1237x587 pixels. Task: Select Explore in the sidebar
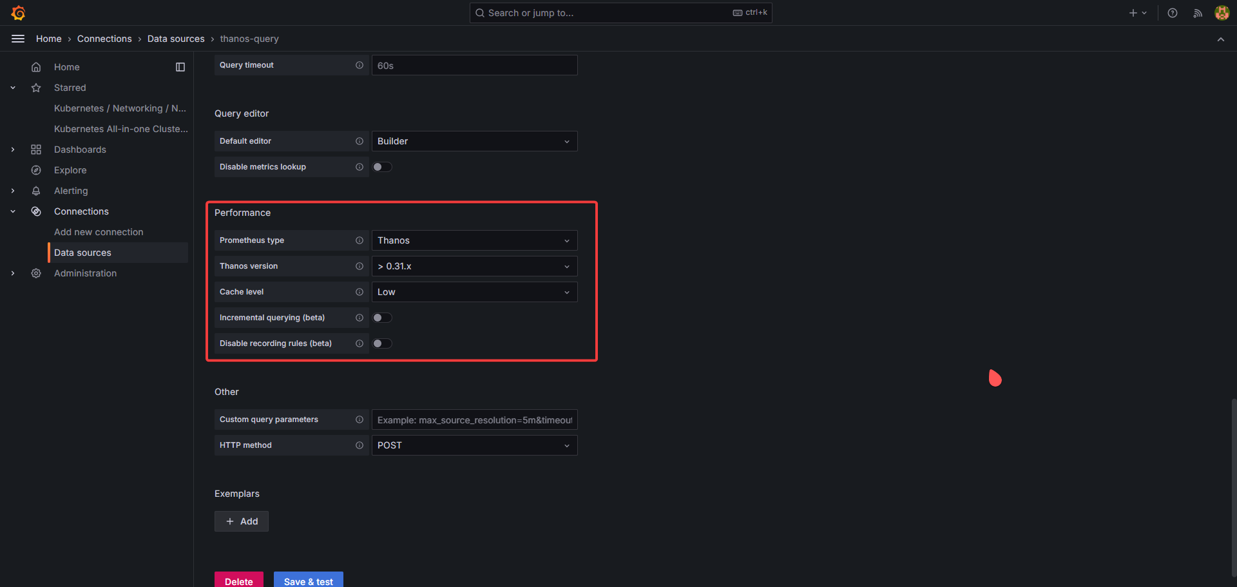[x=70, y=170]
